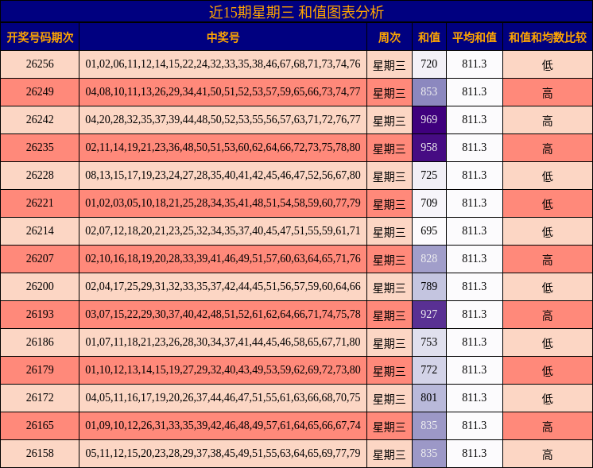This screenshot has height=468, width=593.
Task: Click the 和值 column header
Action: coord(429,37)
